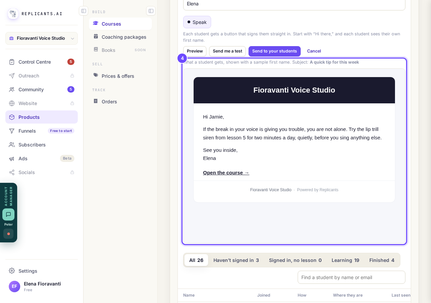Viewport: 431px width, 303px height.
Task: Focus the Find a student search field
Action: (352, 277)
